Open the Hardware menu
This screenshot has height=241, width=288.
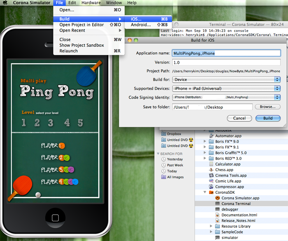(91, 2)
